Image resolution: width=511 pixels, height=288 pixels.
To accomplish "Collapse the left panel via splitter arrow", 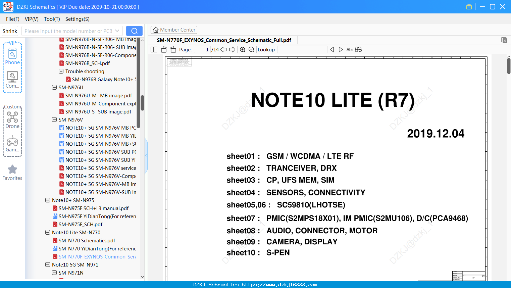I will (146, 155).
